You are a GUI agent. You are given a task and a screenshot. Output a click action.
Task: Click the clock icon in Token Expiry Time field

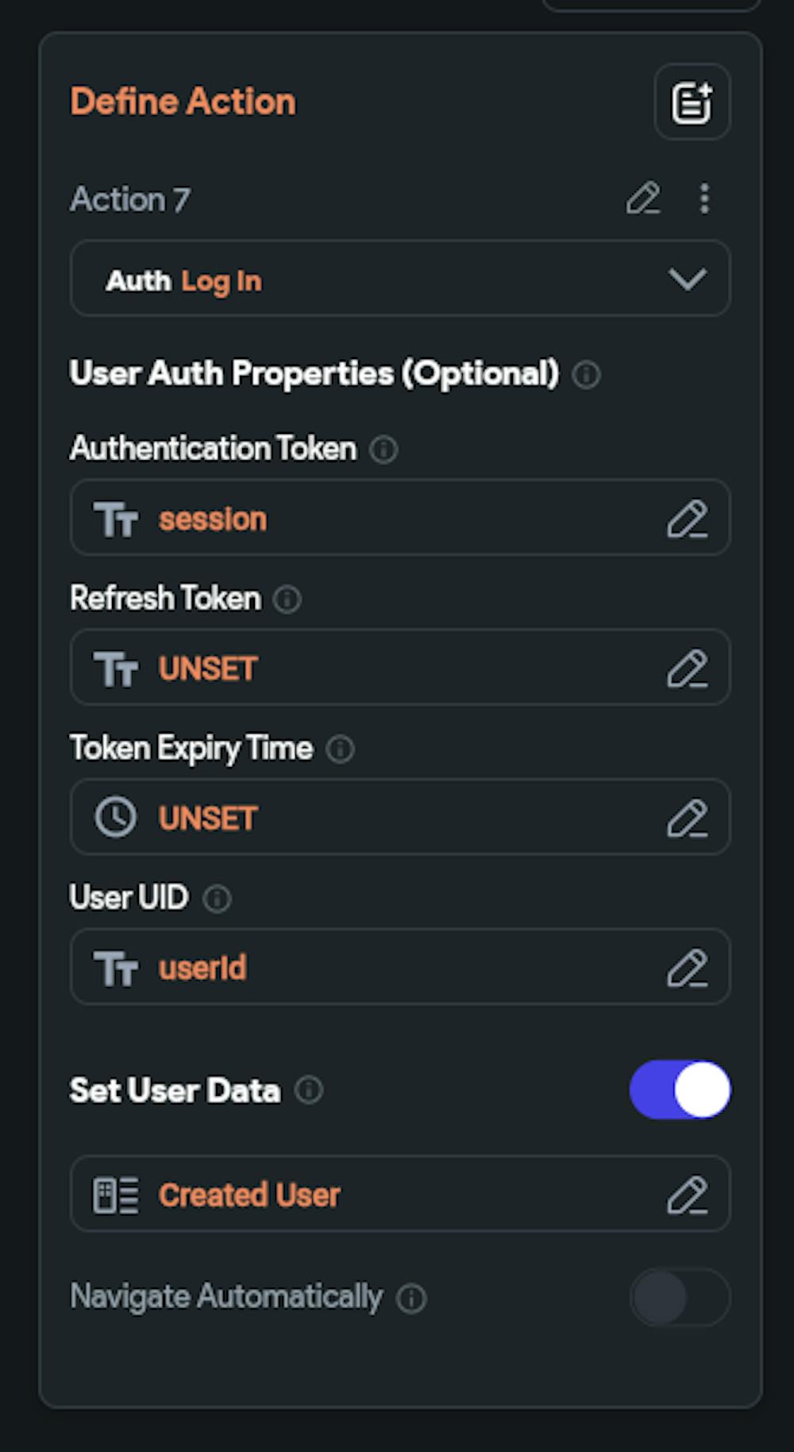pos(115,816)
